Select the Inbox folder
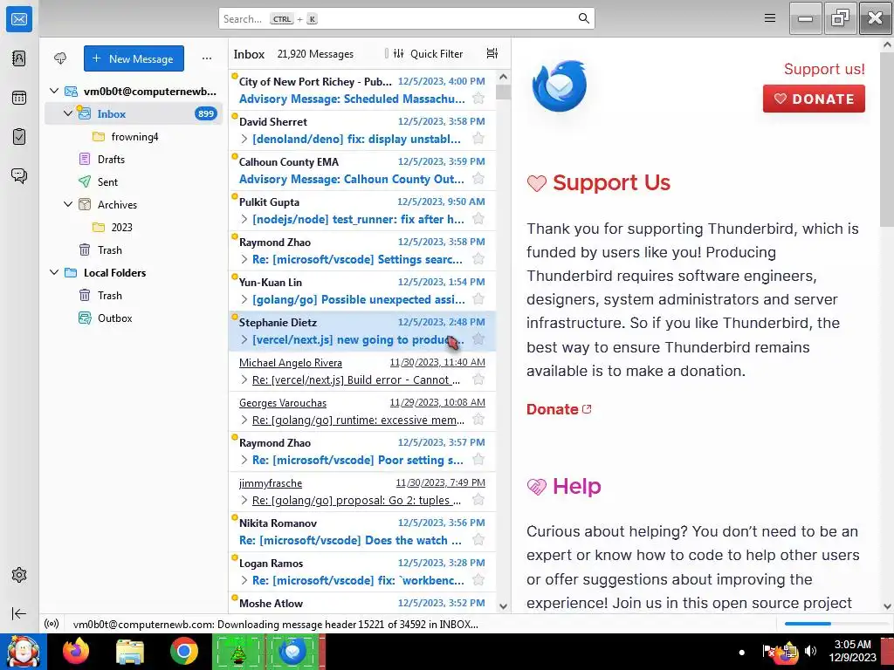This screenshot has height=670, width=894. pos(134,113)
